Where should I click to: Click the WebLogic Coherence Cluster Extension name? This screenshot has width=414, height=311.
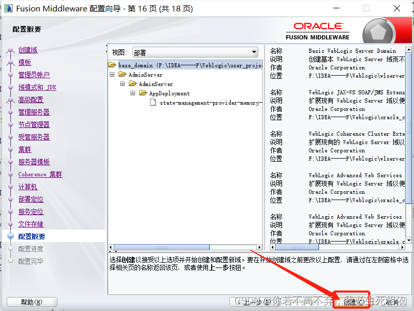(357, 134)
